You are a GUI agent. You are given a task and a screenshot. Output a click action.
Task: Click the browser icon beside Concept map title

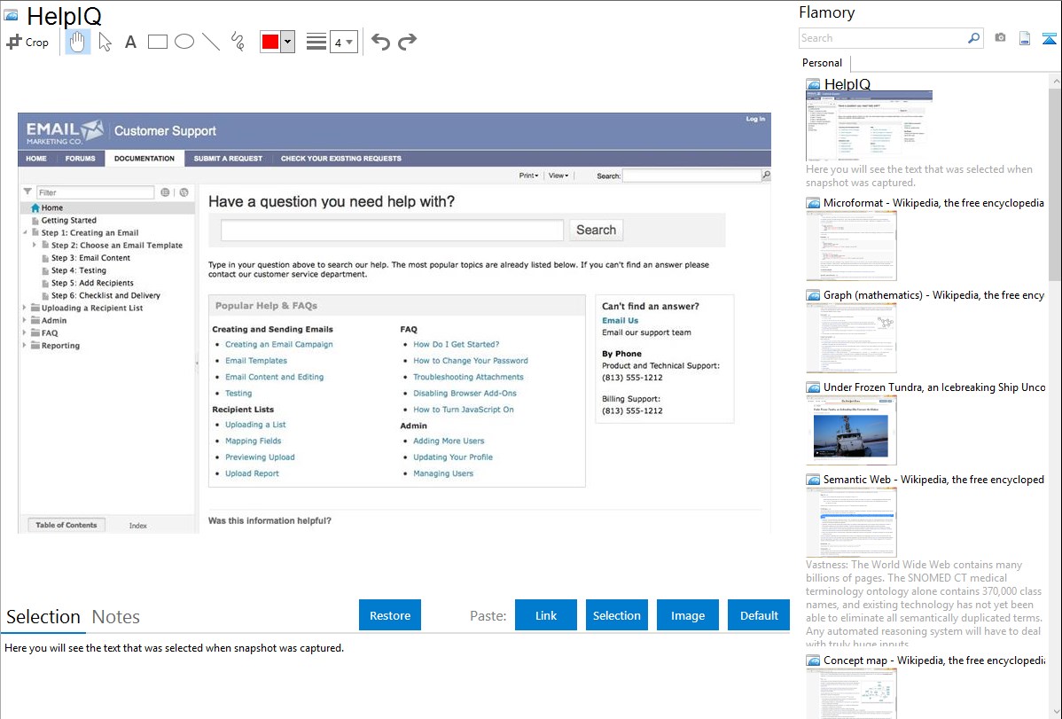coord(813,660)
